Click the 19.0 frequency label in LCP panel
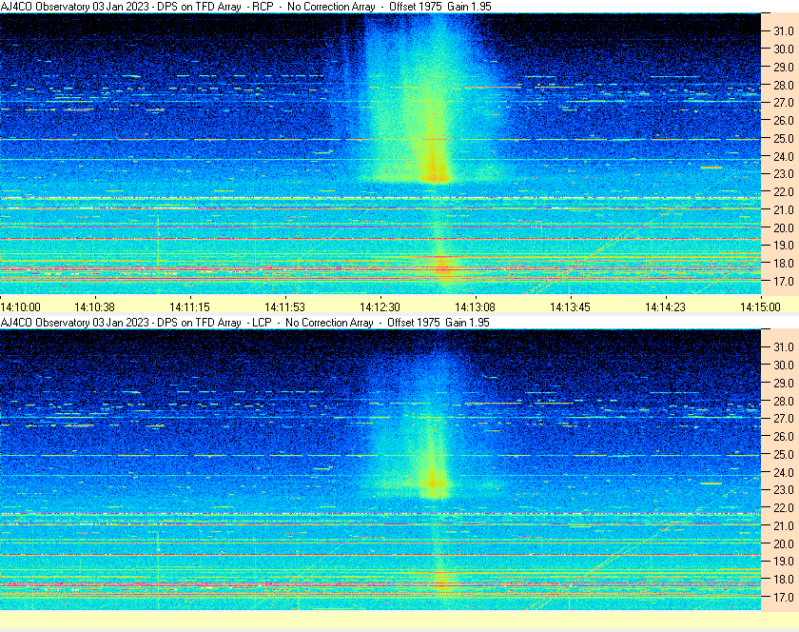This screenshot has height=632, width=799. [784, 562]
